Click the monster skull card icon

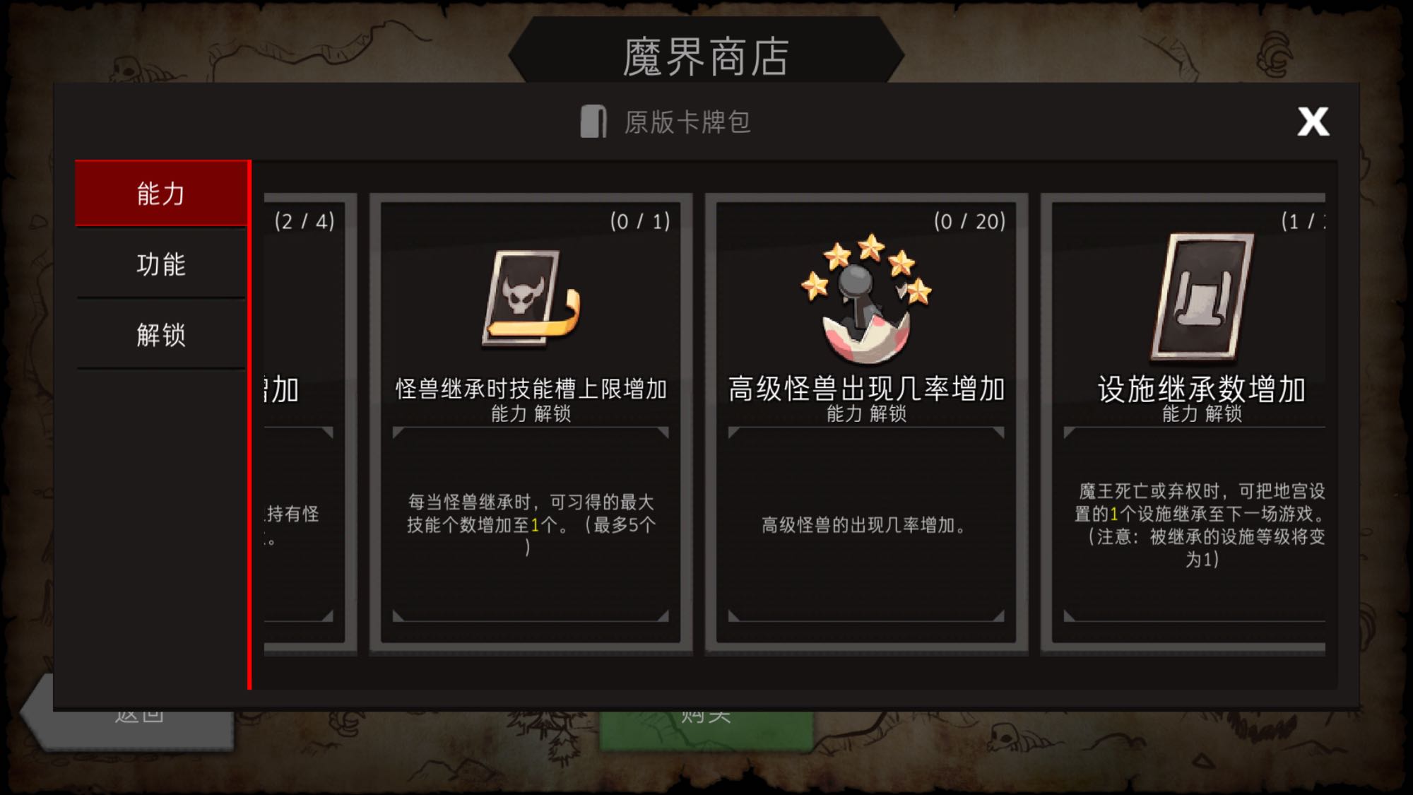tap(531, 298)
